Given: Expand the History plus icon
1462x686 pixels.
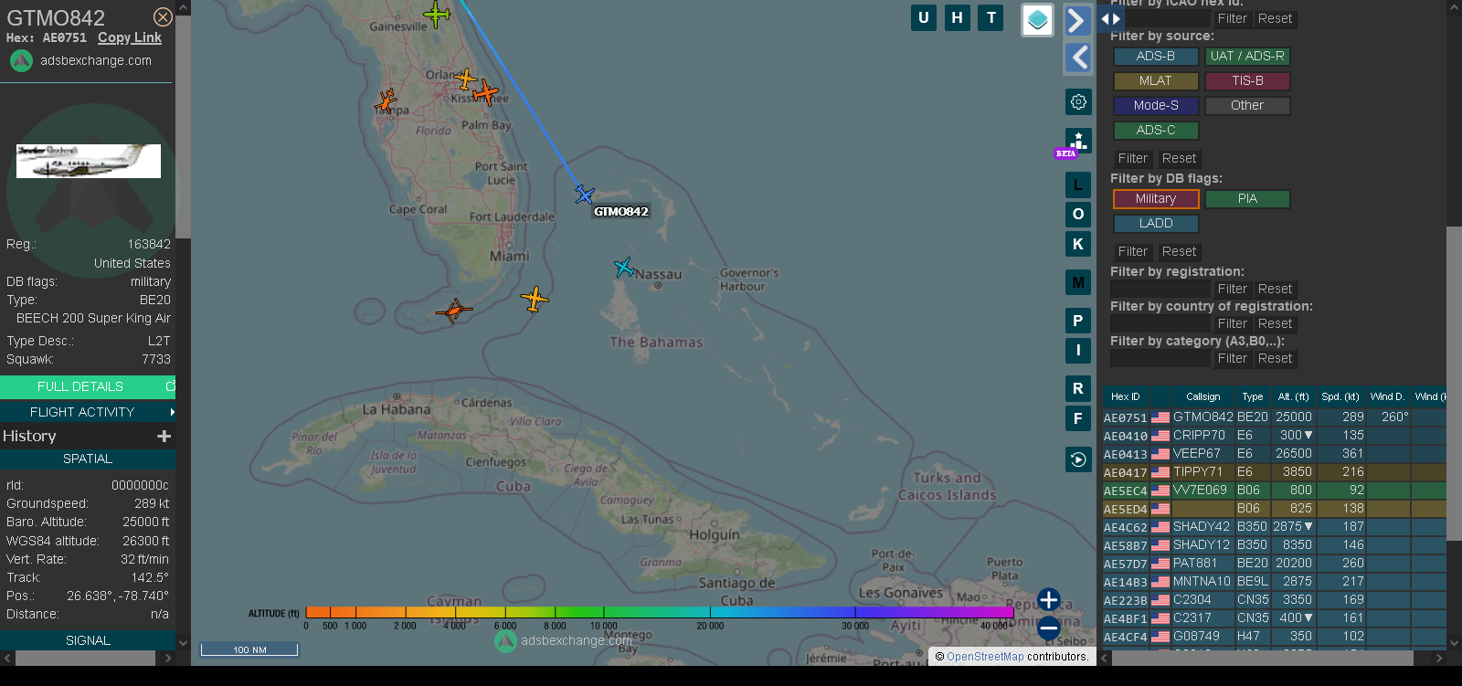Looking at the screenshot, I should pyautogui.click(x=164, y=437).
